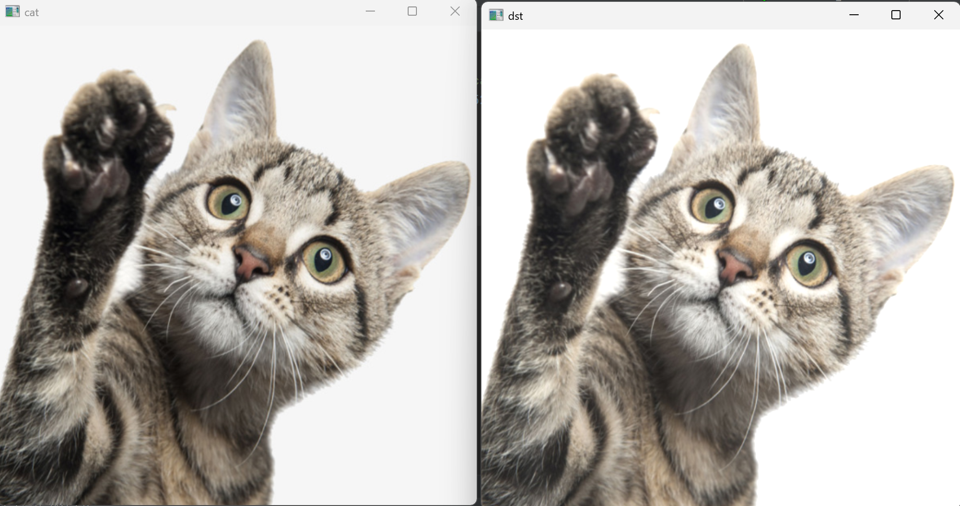
Task: Click the "cat" window title text
Action: (31, 12)
